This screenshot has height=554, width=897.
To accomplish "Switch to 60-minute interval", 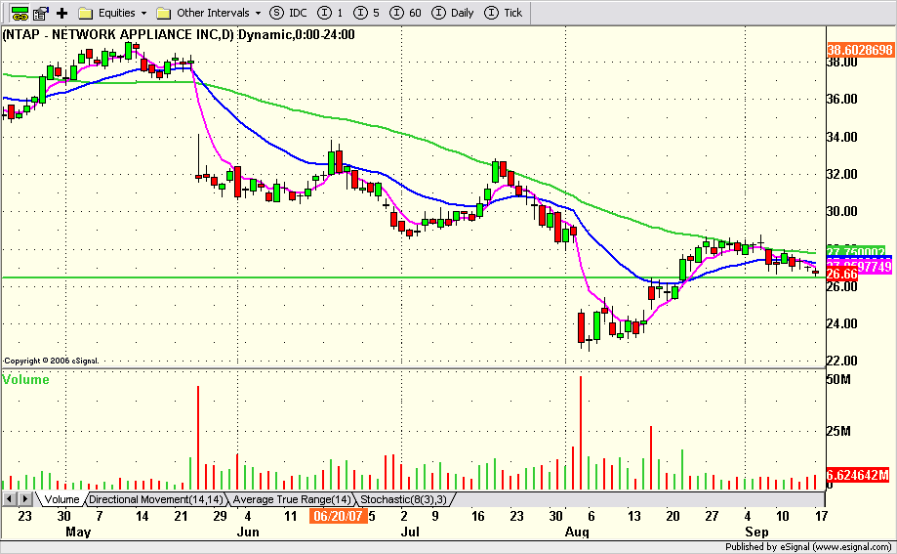I will (406, 13).
